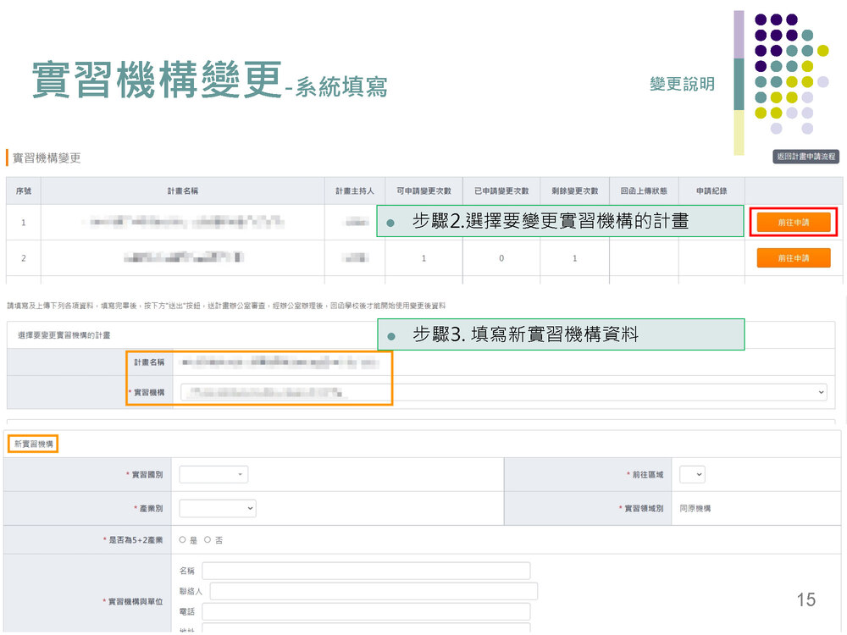Click the 計畫主持人 column header

point(354,191)
